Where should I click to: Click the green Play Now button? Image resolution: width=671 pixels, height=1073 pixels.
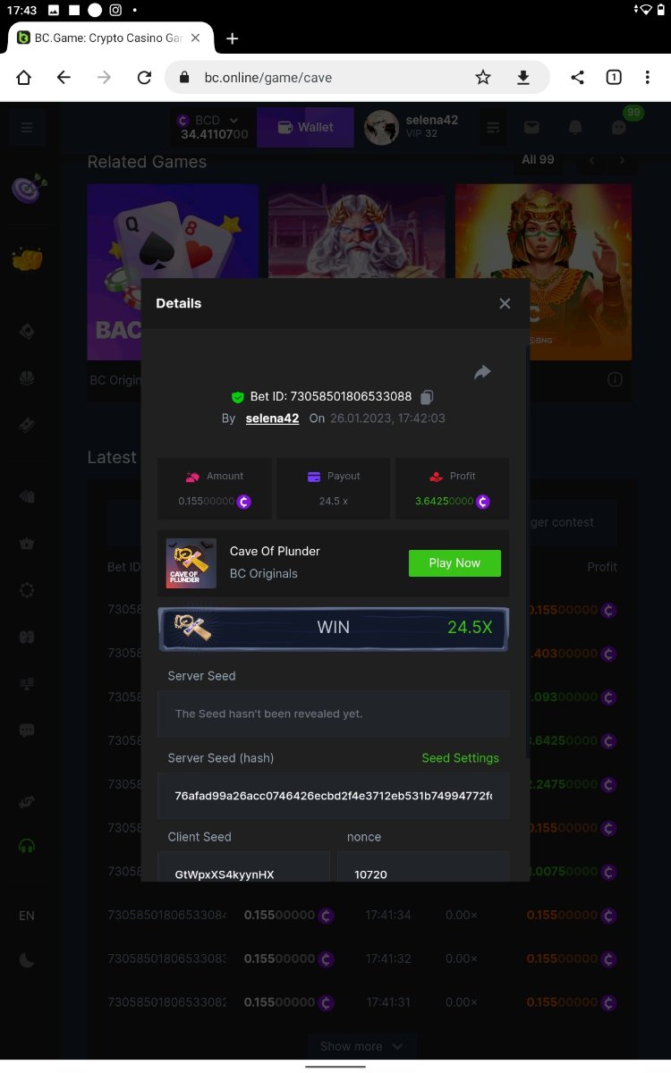click(454, 563)
